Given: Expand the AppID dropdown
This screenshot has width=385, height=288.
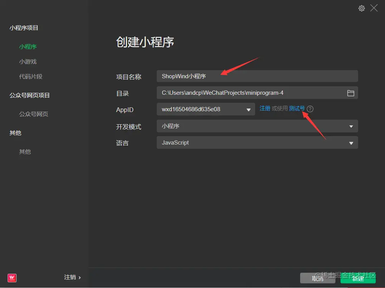Looking at the screenshot, I should (x=206, y=109).
